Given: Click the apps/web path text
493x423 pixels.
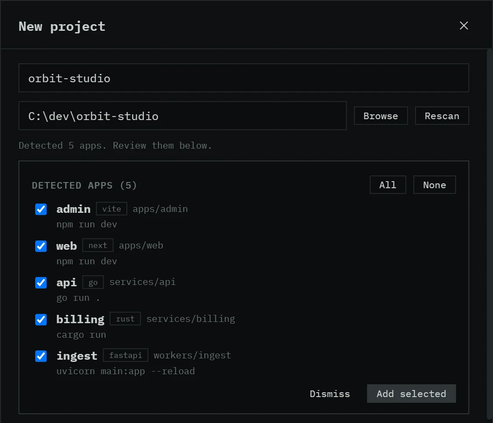Looking at the screenshot, I should point(141,245).
